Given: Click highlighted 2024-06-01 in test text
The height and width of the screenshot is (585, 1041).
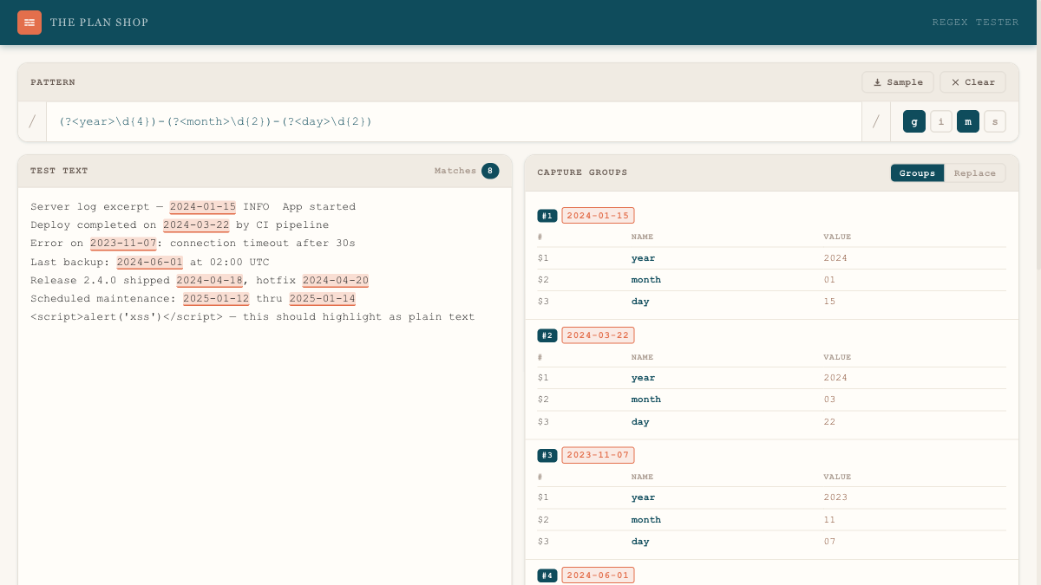Looking at the screenshot, I should tap(150, 262).
